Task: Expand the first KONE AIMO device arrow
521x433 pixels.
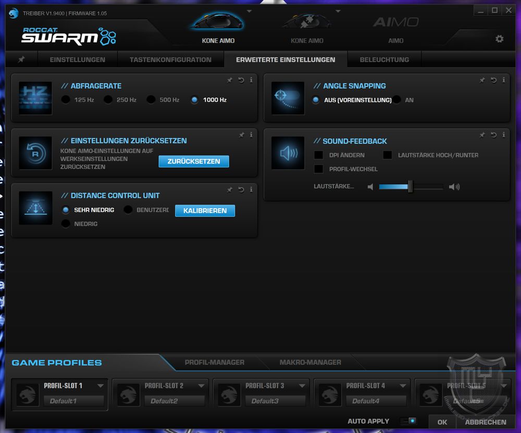Action: (249, 11)
